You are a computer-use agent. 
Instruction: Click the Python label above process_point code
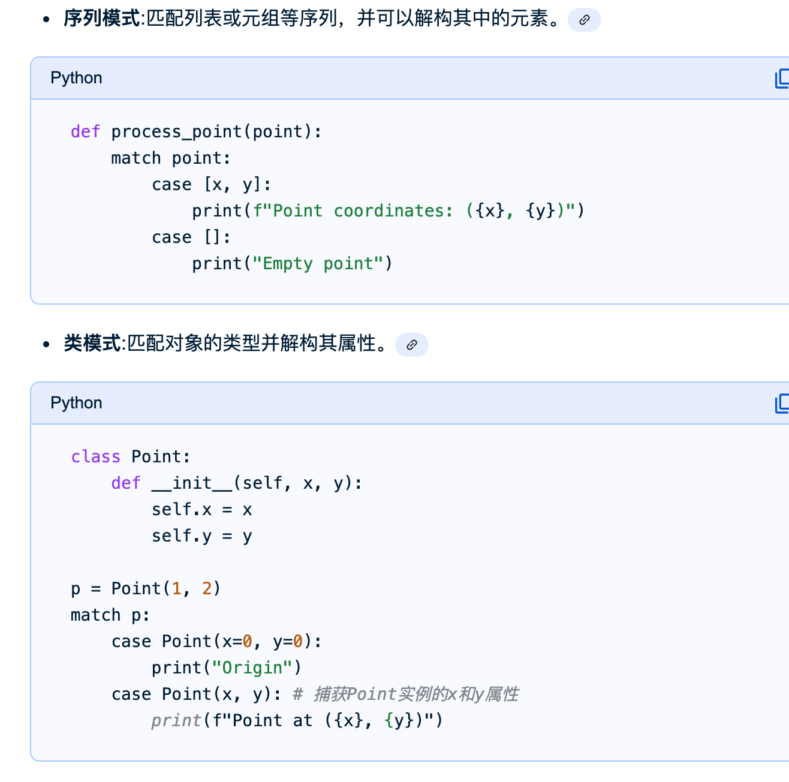(76, 78)
